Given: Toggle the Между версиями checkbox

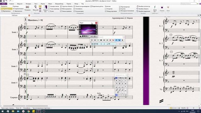Looking at the screenshot, I should (x=106, y=11).
